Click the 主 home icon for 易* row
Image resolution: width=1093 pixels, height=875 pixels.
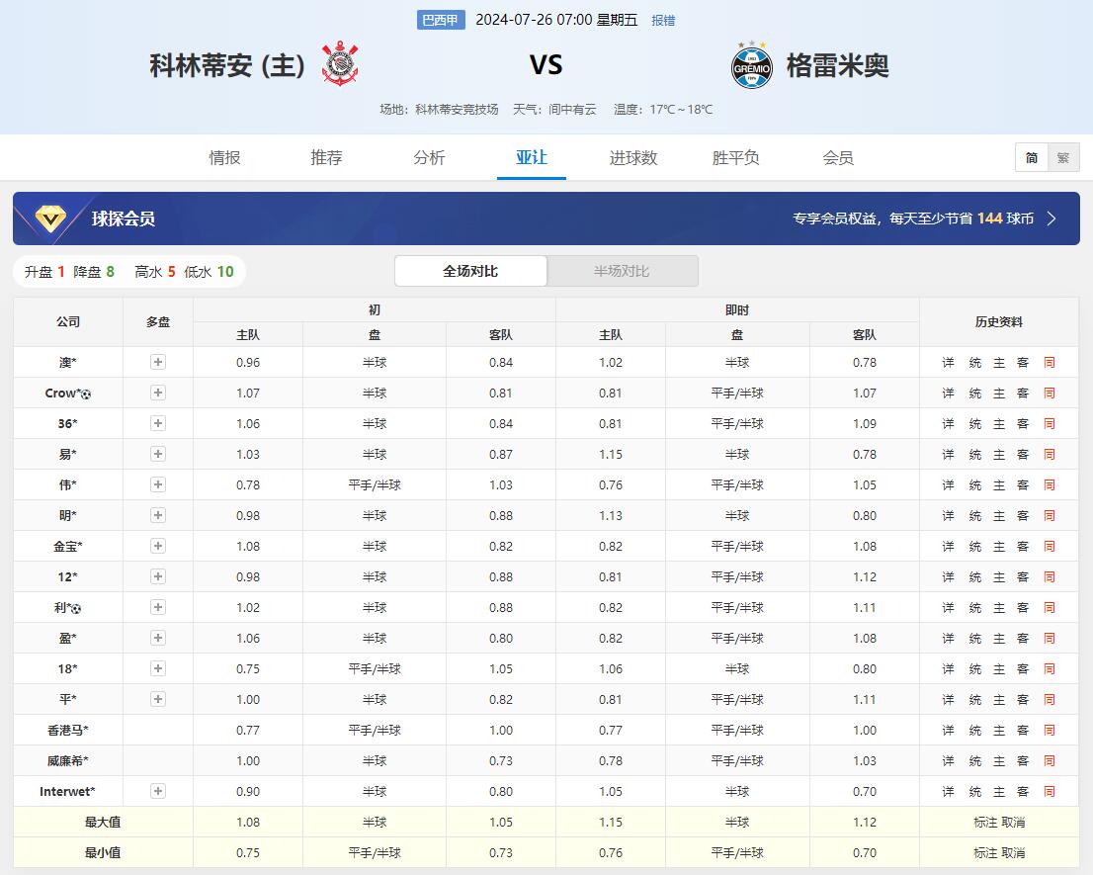tap(999, 455)
